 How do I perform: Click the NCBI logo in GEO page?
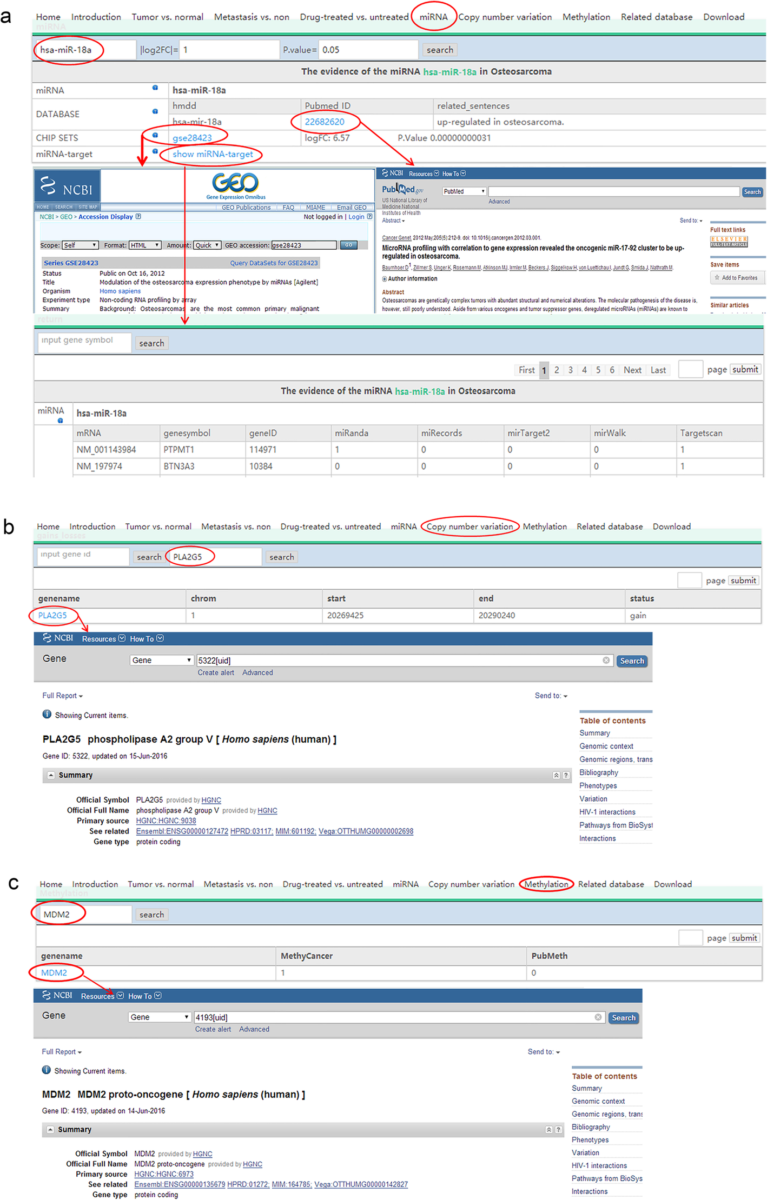point(67,186)
